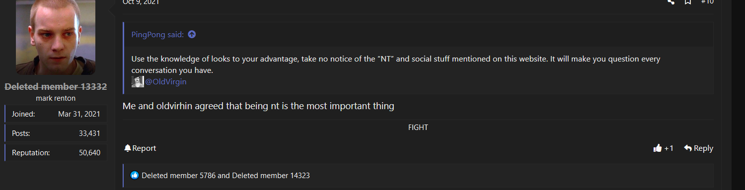Click the share post icon
The width and height of the screenshot is (745, 190).
pos(671,1)
